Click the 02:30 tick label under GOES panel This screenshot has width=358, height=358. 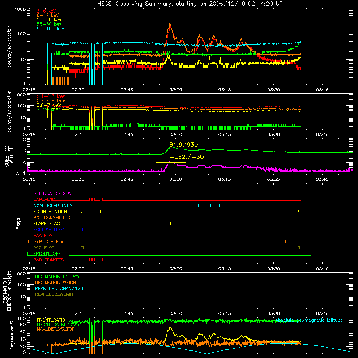78,179
